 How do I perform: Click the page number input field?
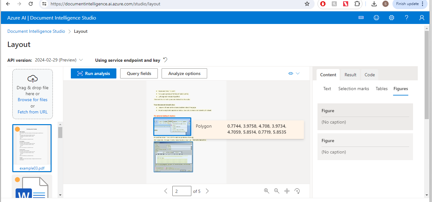182,191
